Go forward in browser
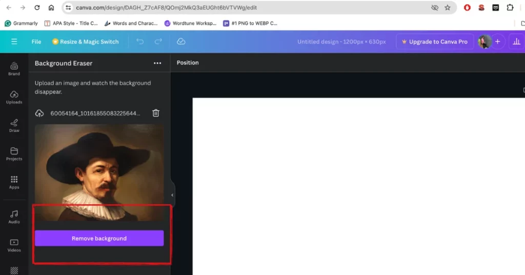The height and width of the screenshot is (275, 525). 23,7
